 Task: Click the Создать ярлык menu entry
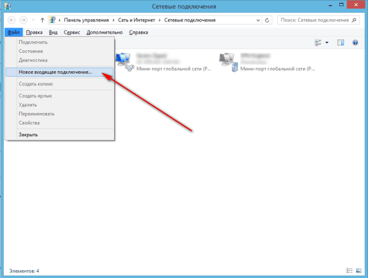[59, 96]
